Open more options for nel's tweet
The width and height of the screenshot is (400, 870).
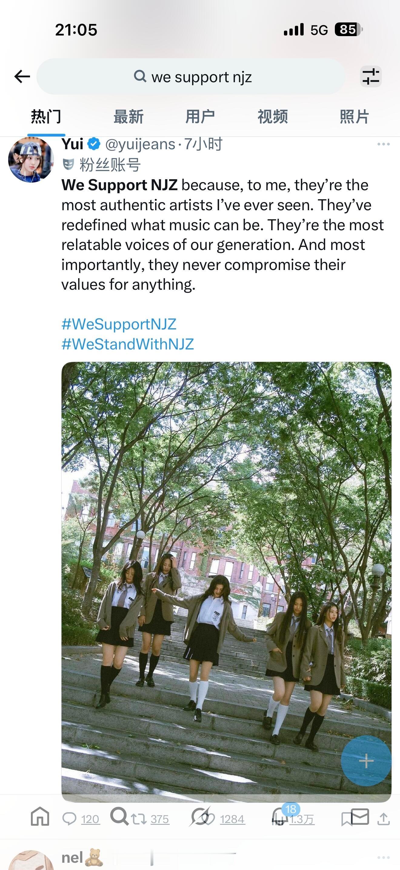[383, 858]
